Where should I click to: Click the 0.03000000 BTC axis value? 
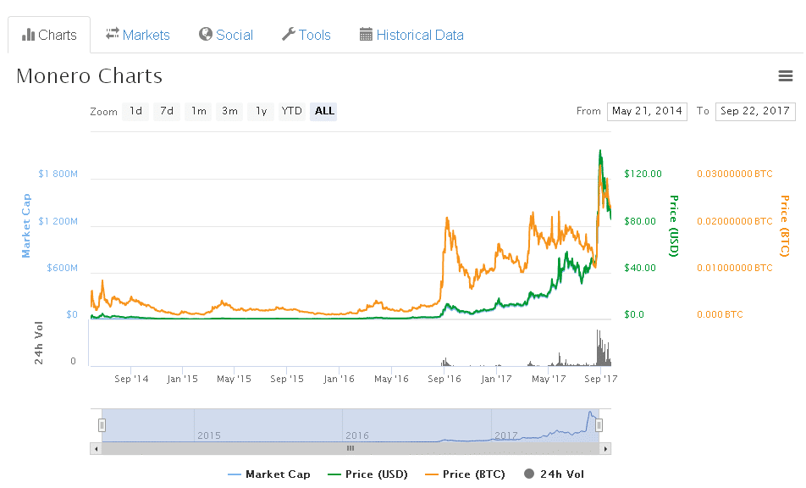735,174
